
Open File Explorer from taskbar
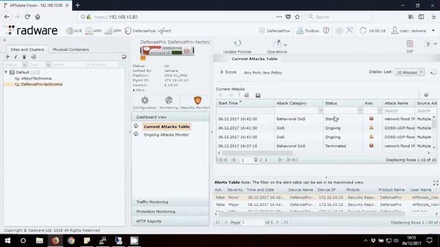[x=39, y=241]
